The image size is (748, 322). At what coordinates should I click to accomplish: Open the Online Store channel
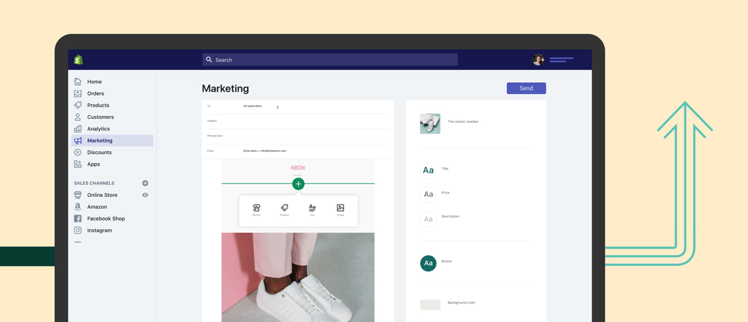102,195
